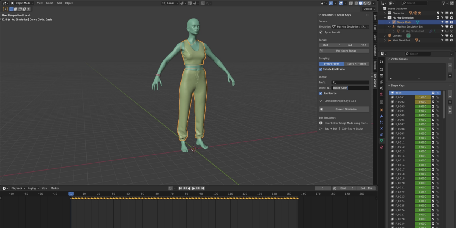
Task: Disable the Hide Source checkbox
Action: coord(321,93)
